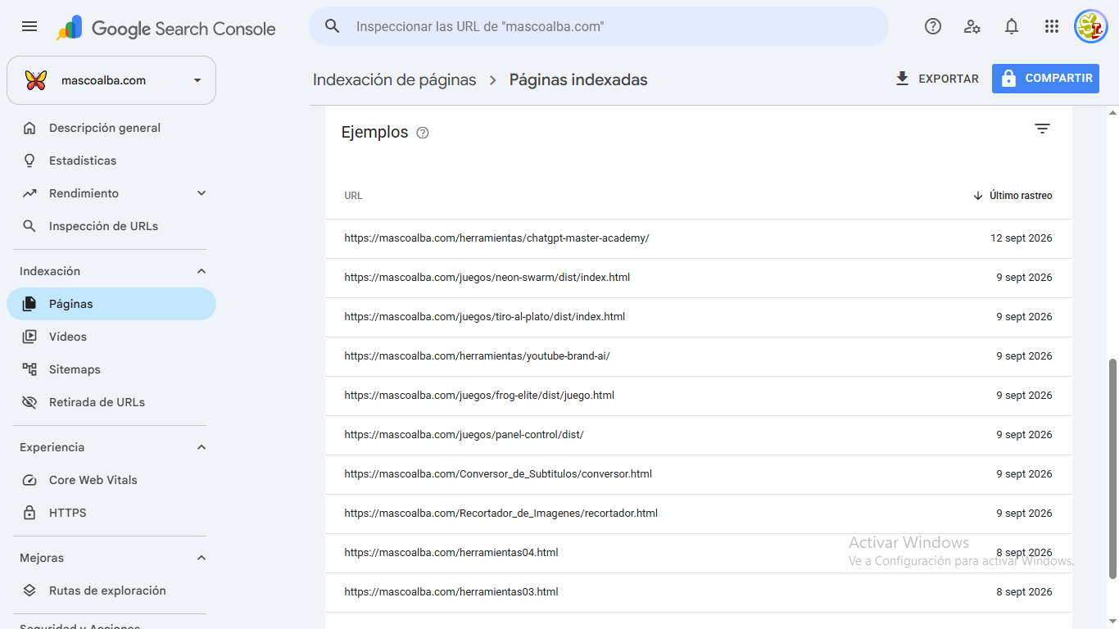This screenshot has height=629, width=1119.
Task: Go to Inspección de URLs
Action: click(111, 226)
